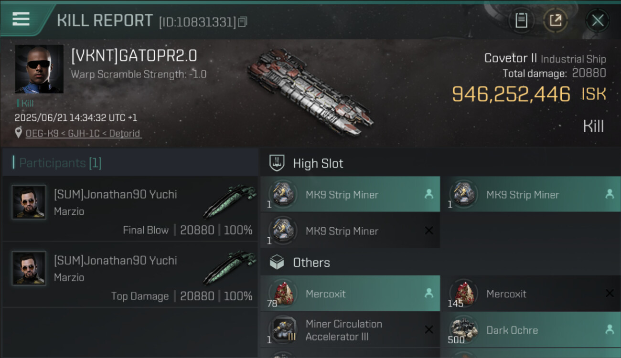Viewport: 621px width, 358px height.
Task: Close the kill report window
Action: pyautogui.click(x=598, y=21)
